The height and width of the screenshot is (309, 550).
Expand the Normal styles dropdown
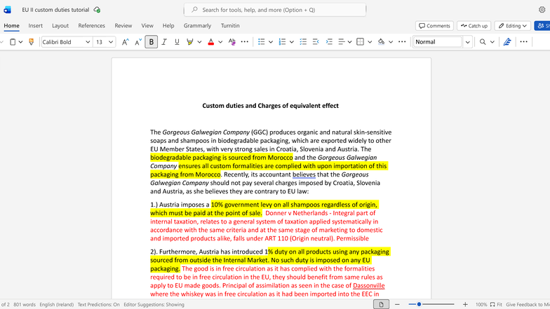[x=467, y=42]
